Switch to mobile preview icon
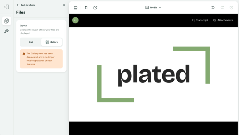Image resolution: width=239 pixels, height=135 pixels. point(86,7)
